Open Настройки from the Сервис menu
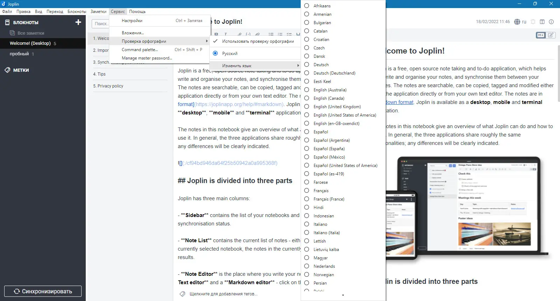This screenshot has height=301, width=560. 160,21
